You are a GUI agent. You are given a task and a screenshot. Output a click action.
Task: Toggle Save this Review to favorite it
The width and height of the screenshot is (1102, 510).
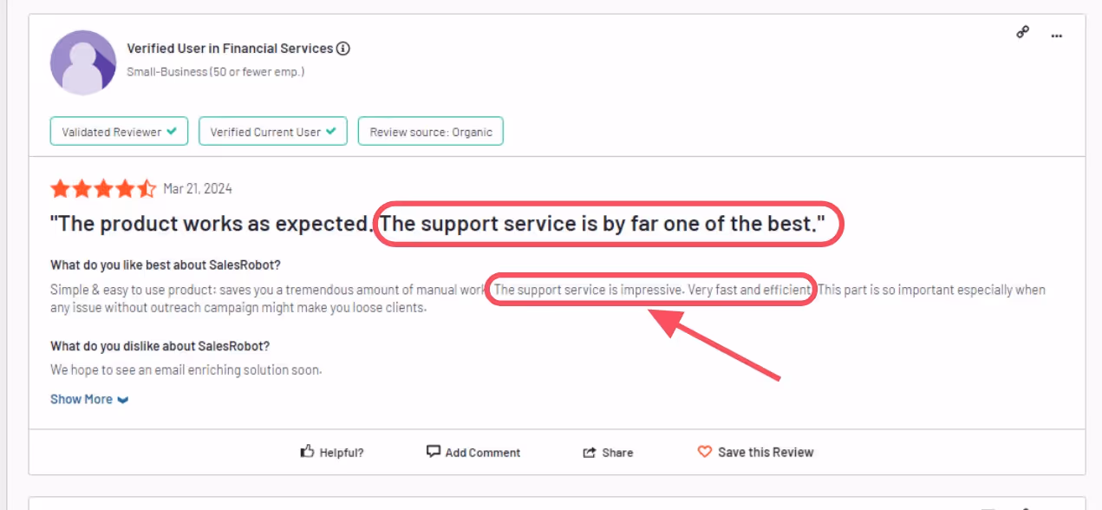pyautogui.click(x=754, y=451)
